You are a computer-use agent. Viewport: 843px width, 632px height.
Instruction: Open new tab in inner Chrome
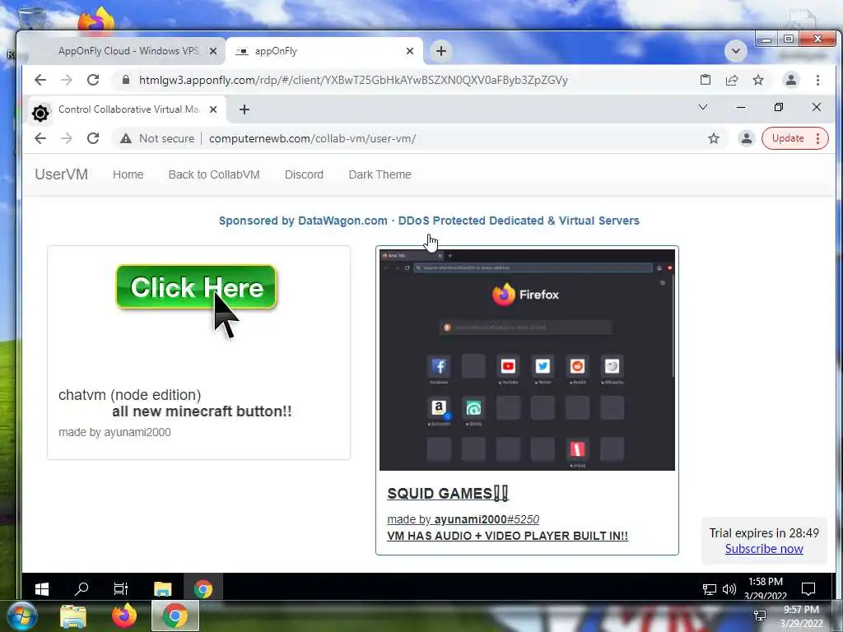(x=245, y=109)
